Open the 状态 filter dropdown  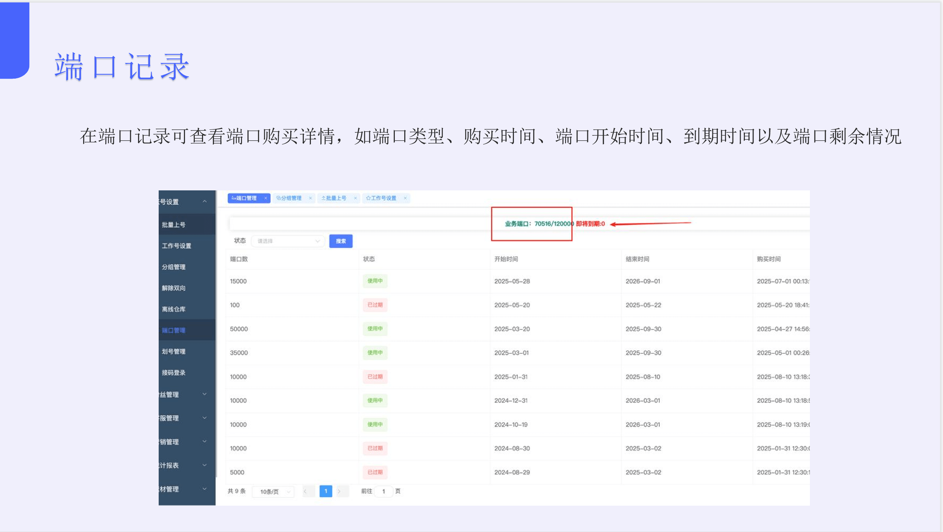tap(288, 241)
